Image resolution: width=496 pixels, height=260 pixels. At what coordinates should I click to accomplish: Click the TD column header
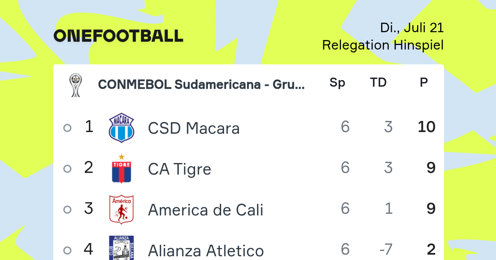tap(378, 83)
